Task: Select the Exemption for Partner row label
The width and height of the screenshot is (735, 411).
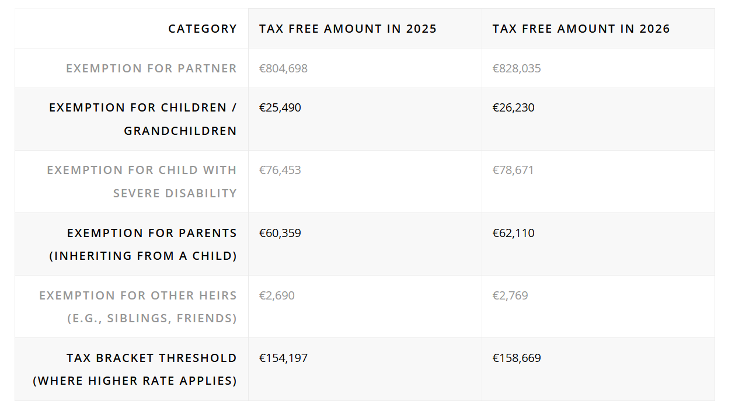Action: coord(151,68)
